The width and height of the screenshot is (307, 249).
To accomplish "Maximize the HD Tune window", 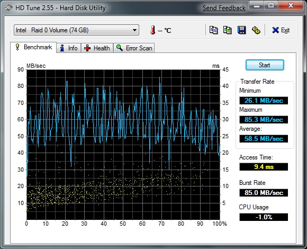I will (271, 6).
